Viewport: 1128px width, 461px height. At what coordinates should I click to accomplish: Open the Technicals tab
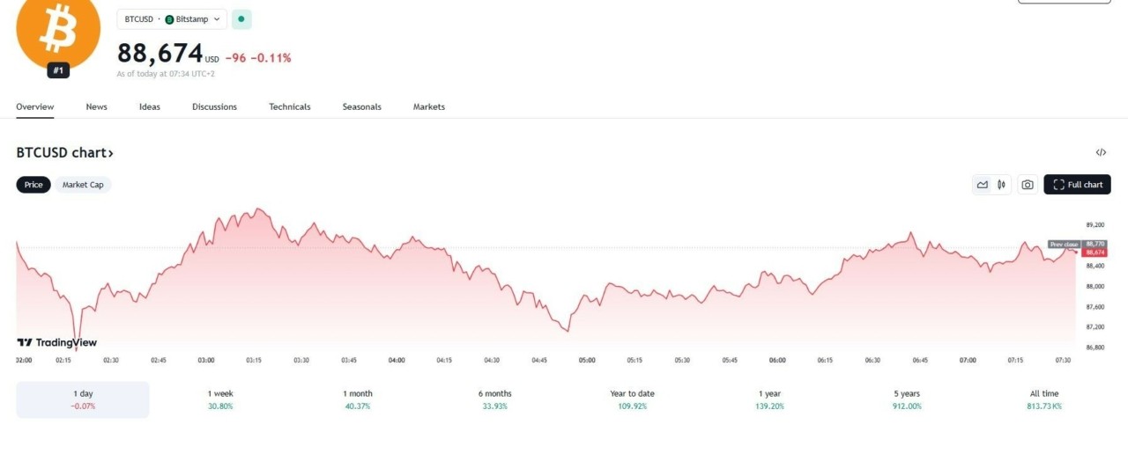pyautogui.click(x=289, y=106)
